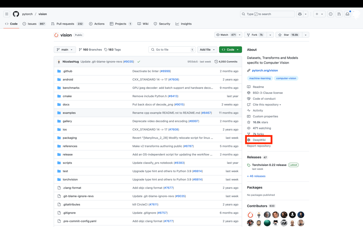Screen dimensions: 363x227
Task: View 183 Tags link
Action: pyautogui.click(x=112, y=50)
